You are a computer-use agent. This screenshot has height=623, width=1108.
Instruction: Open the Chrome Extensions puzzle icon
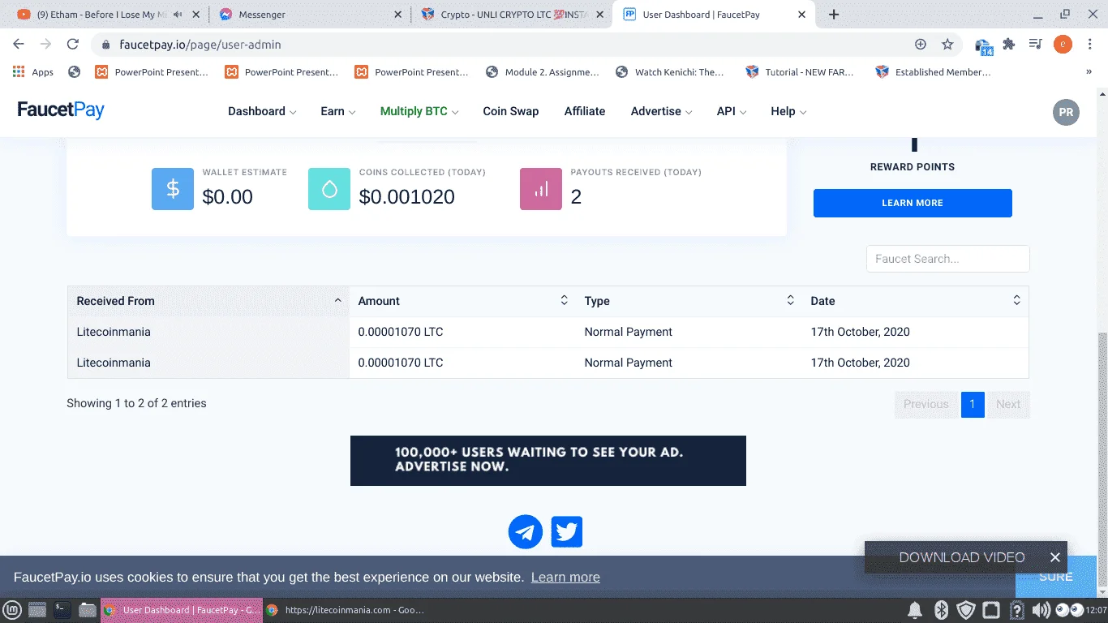click(x=1009, y=45)
